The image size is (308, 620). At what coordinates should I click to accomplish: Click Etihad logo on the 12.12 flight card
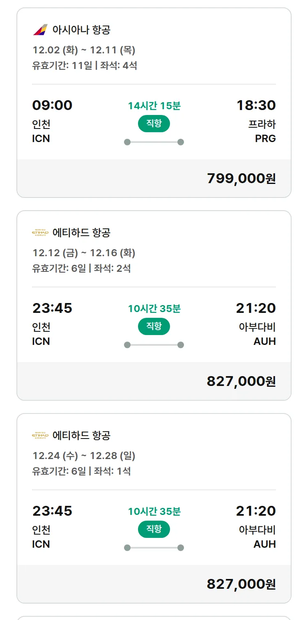[x=40, y=233]
